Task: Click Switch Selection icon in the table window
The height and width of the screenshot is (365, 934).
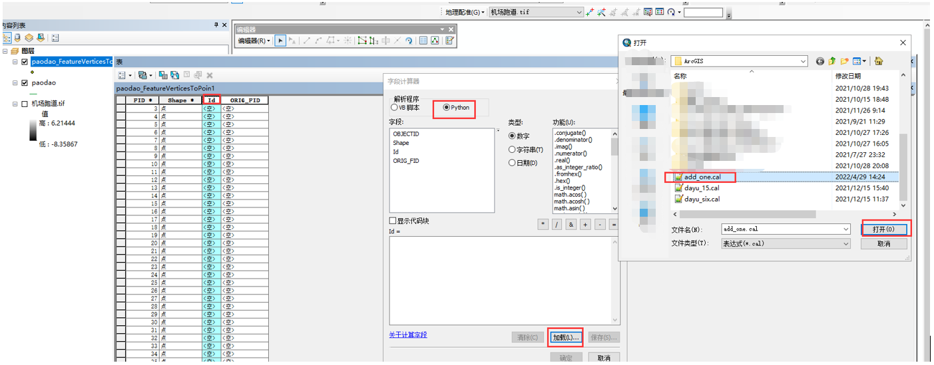Action: [x=175, y=75]
